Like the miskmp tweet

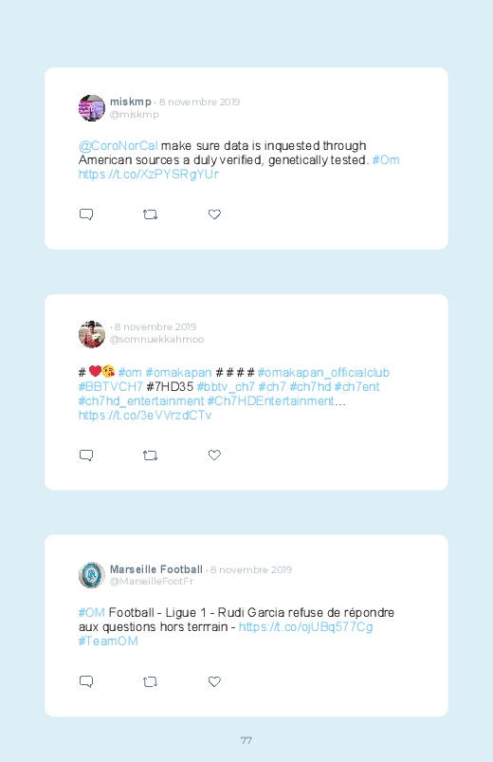[x=214, y=214]
